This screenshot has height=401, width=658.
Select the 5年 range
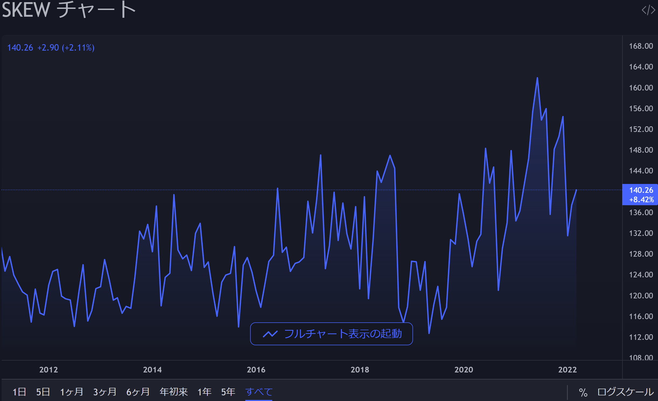228,392
